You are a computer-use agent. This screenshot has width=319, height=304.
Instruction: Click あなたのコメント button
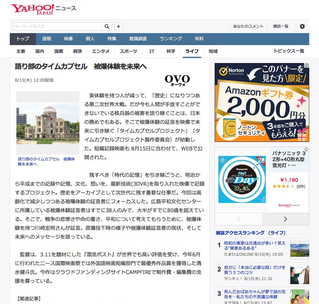(x=248, y=26)
